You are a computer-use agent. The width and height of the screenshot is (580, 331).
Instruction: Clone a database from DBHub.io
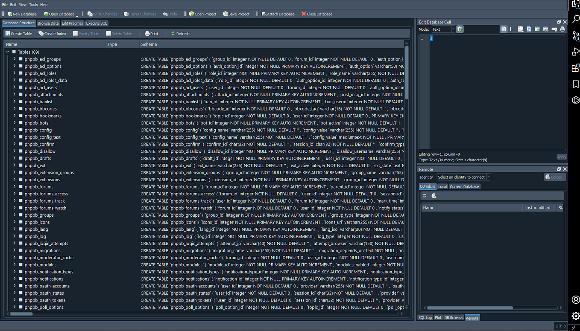[433, 195]
